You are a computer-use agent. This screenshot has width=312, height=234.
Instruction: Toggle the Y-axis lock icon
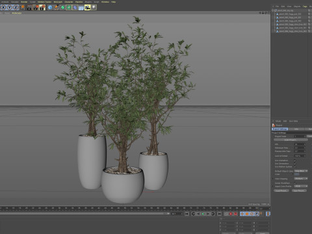coord(10,8)
